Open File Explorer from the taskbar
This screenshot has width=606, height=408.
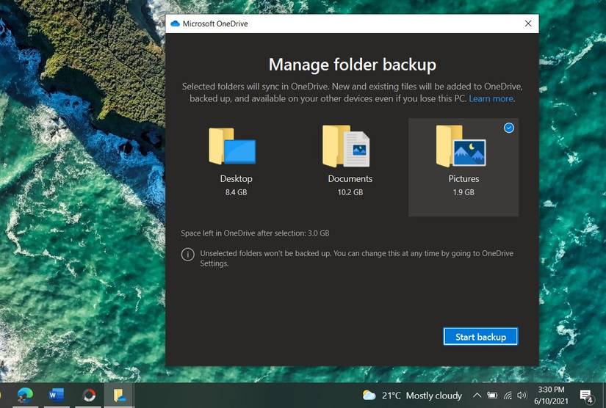pyautogui.click(x=119, y=396)
